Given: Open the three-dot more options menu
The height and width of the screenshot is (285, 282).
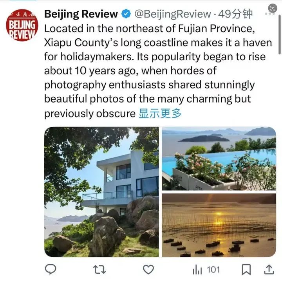Looking at the screenshot, I should pos(269,14).
